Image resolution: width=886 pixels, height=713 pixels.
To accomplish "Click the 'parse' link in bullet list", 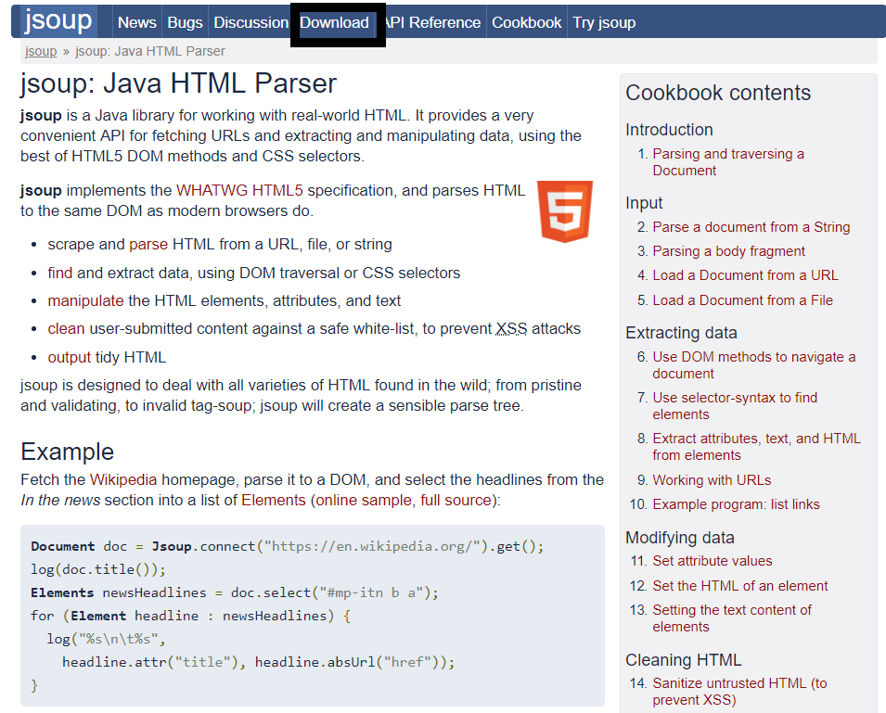I will (148, 245).
